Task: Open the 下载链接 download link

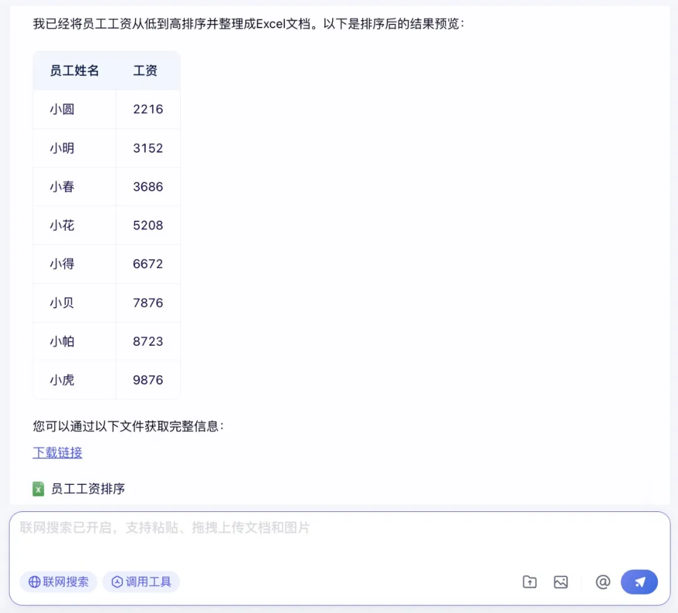Action: coord(58,452)
